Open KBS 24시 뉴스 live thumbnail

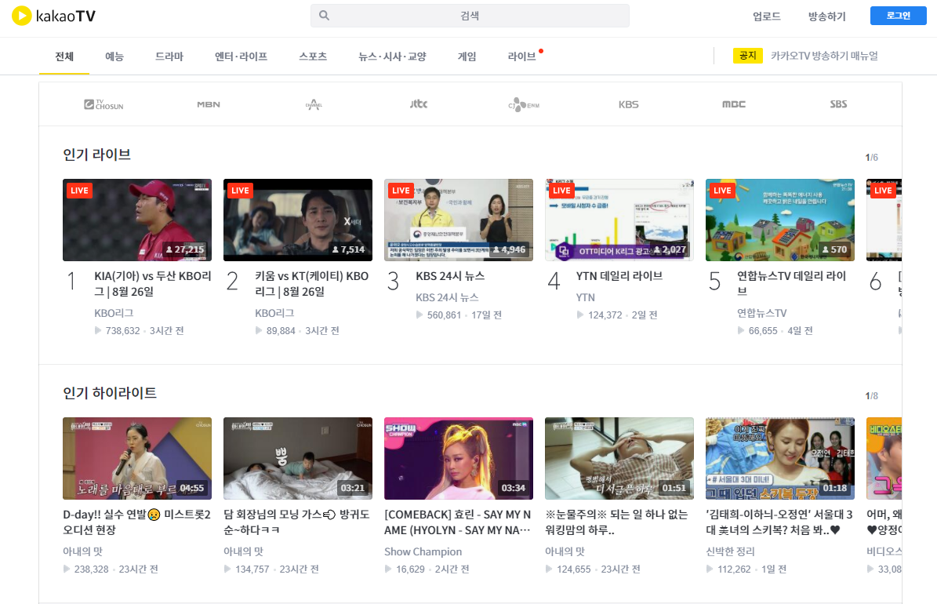(459, 220)
